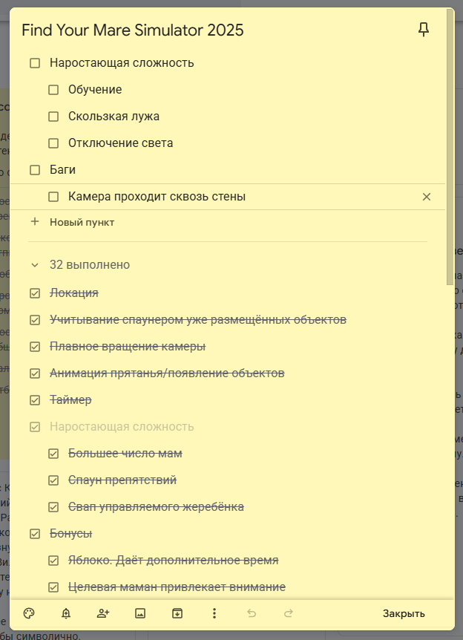Image resolution: width=463 pixels, height=640 pixels.
Task: Archive this note
Action: [x=177, y=613]
